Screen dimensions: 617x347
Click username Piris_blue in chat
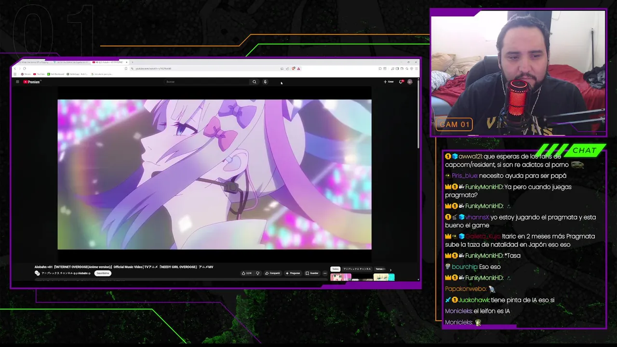point(464,176)
